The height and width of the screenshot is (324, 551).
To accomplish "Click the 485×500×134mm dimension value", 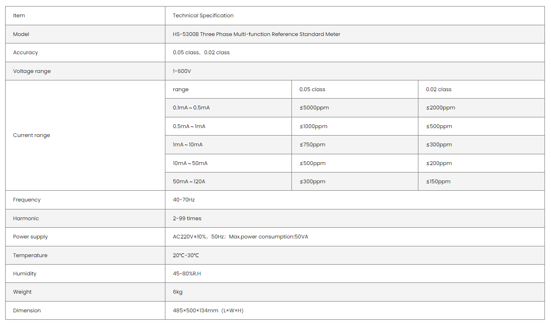I will pyautogui.click(x=208, y=310).
